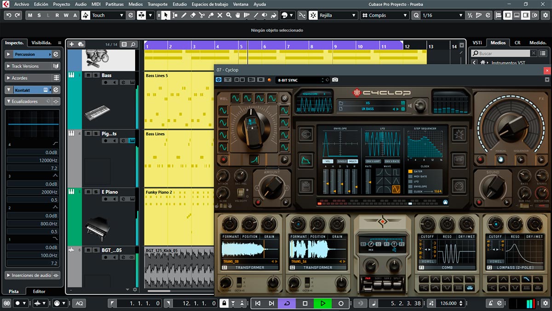Click the AQ auto-quantize button
The image size is (552, 311).
point(79,303)
